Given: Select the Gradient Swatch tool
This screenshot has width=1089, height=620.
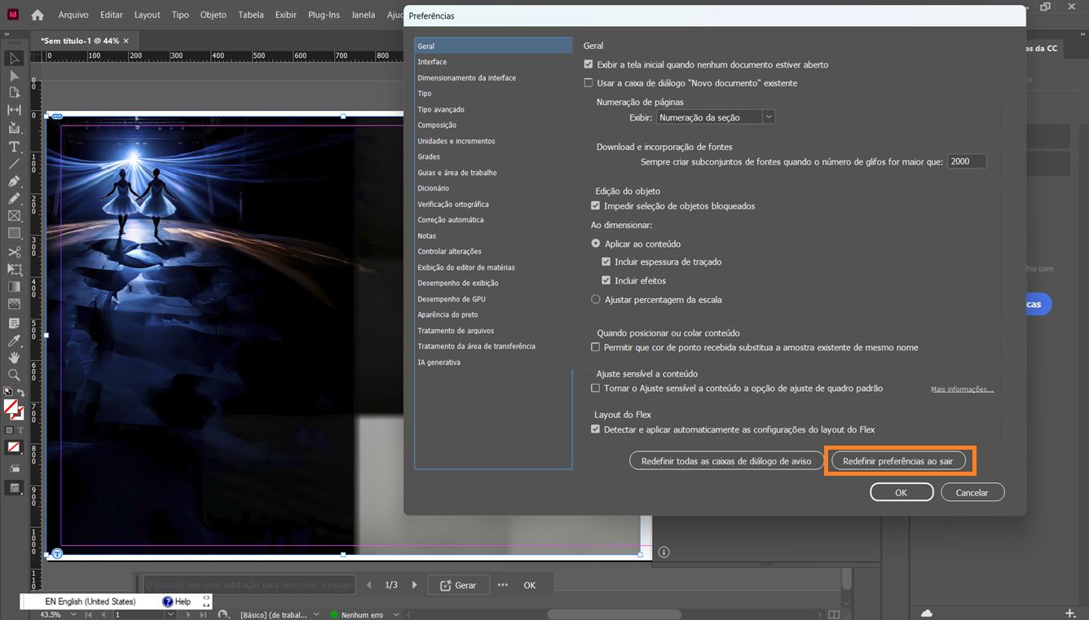Looking at the screenshot, I should coord(14,287).
